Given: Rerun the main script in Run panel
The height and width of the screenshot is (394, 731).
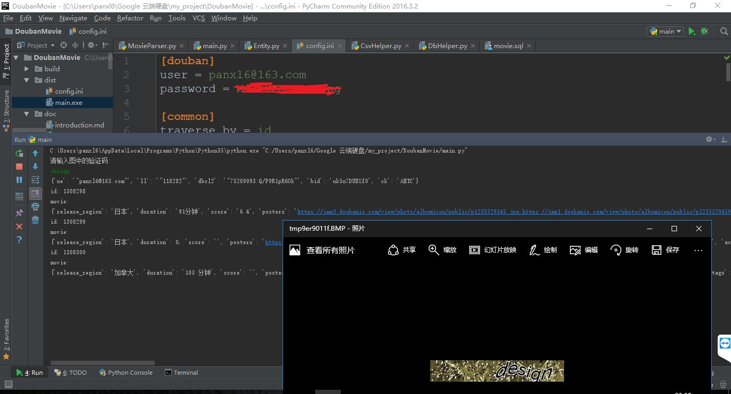Looking at the screenshot, I should pyautogui.click(x=19, y=153).
